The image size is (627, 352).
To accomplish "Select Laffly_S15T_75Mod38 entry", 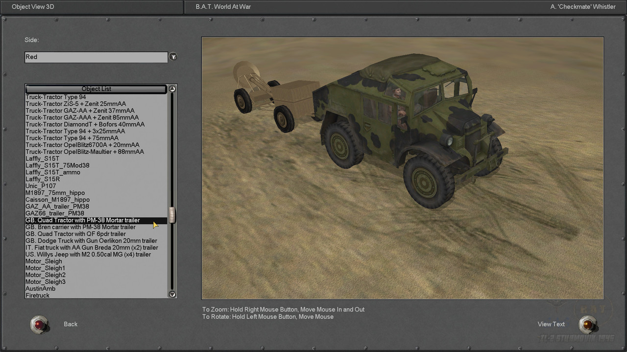I will click(96, 165).
